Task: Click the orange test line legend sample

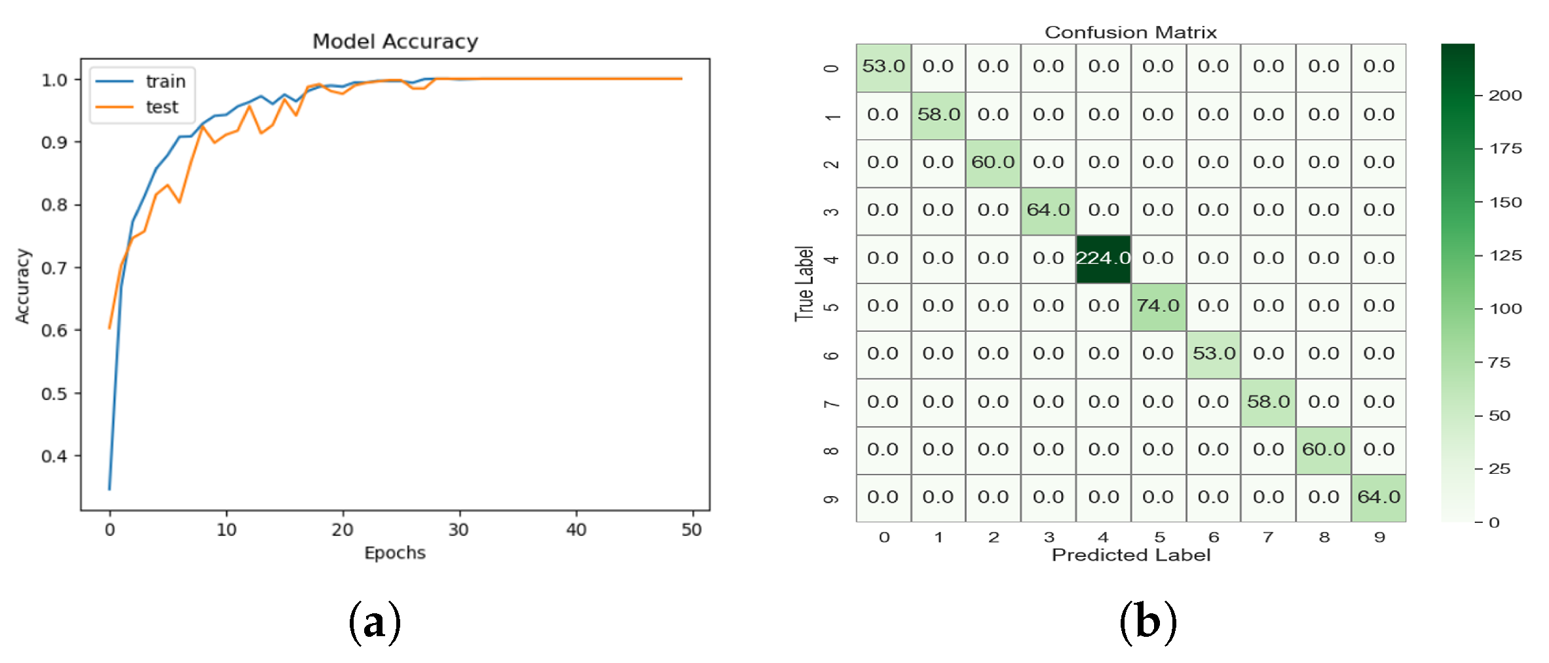Action: tap(115, 107)
